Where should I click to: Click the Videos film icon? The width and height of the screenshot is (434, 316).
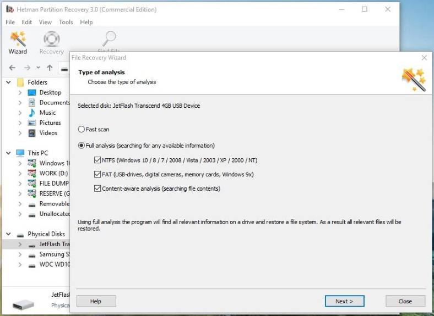coord(32,133)
